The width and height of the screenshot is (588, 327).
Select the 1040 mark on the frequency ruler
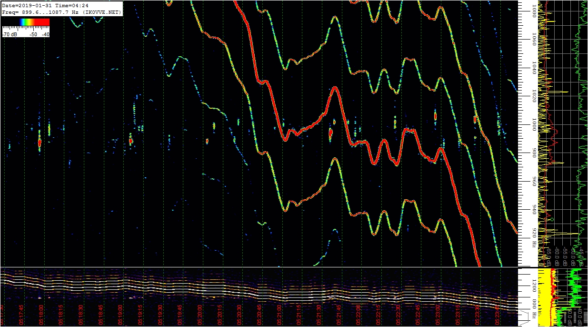(535, 68)
